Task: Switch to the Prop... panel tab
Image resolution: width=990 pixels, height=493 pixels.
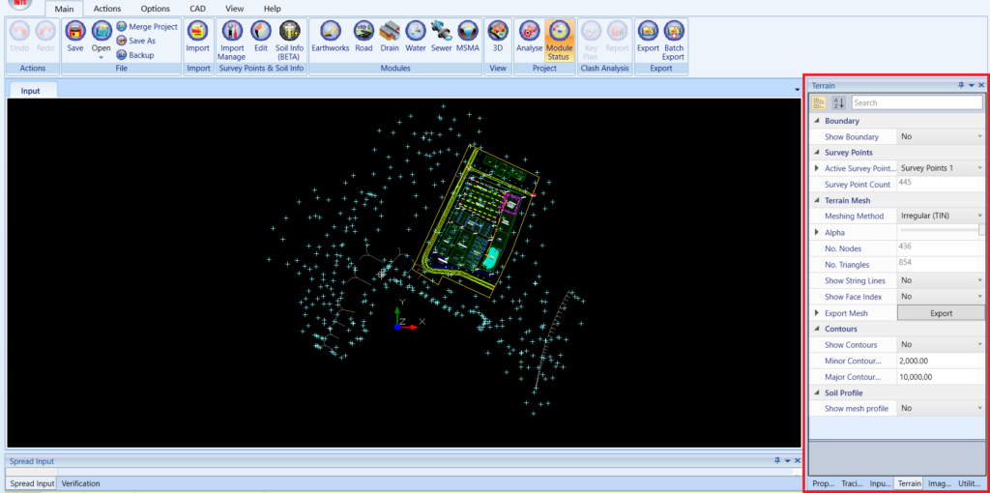Action: coord(824,483)
